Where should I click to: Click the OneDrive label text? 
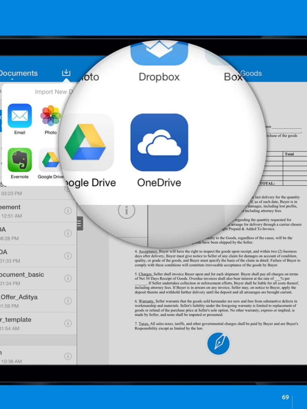pyautogui.click(x=159, y=182)
